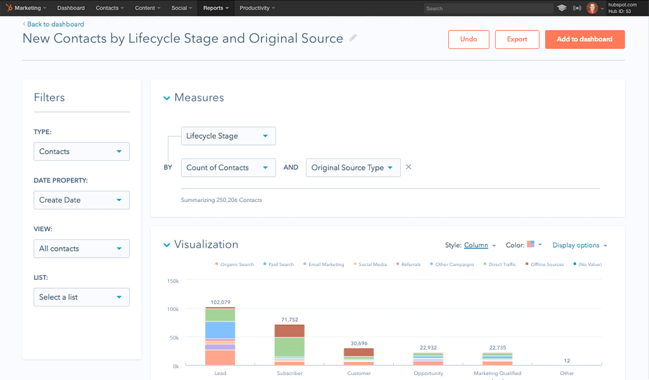Image resolution: width=649 pixels, height=380 pixels.
Task: Expand the Select a list dropdown
Action: coord(81,297)
